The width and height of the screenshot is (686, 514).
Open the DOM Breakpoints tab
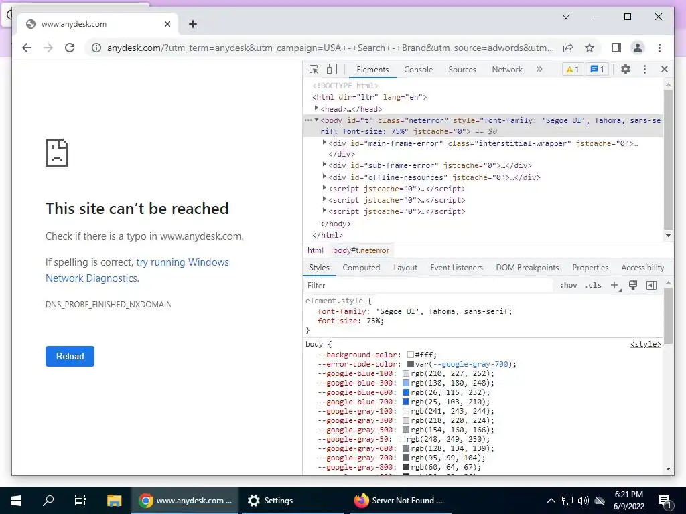(527, 268)
